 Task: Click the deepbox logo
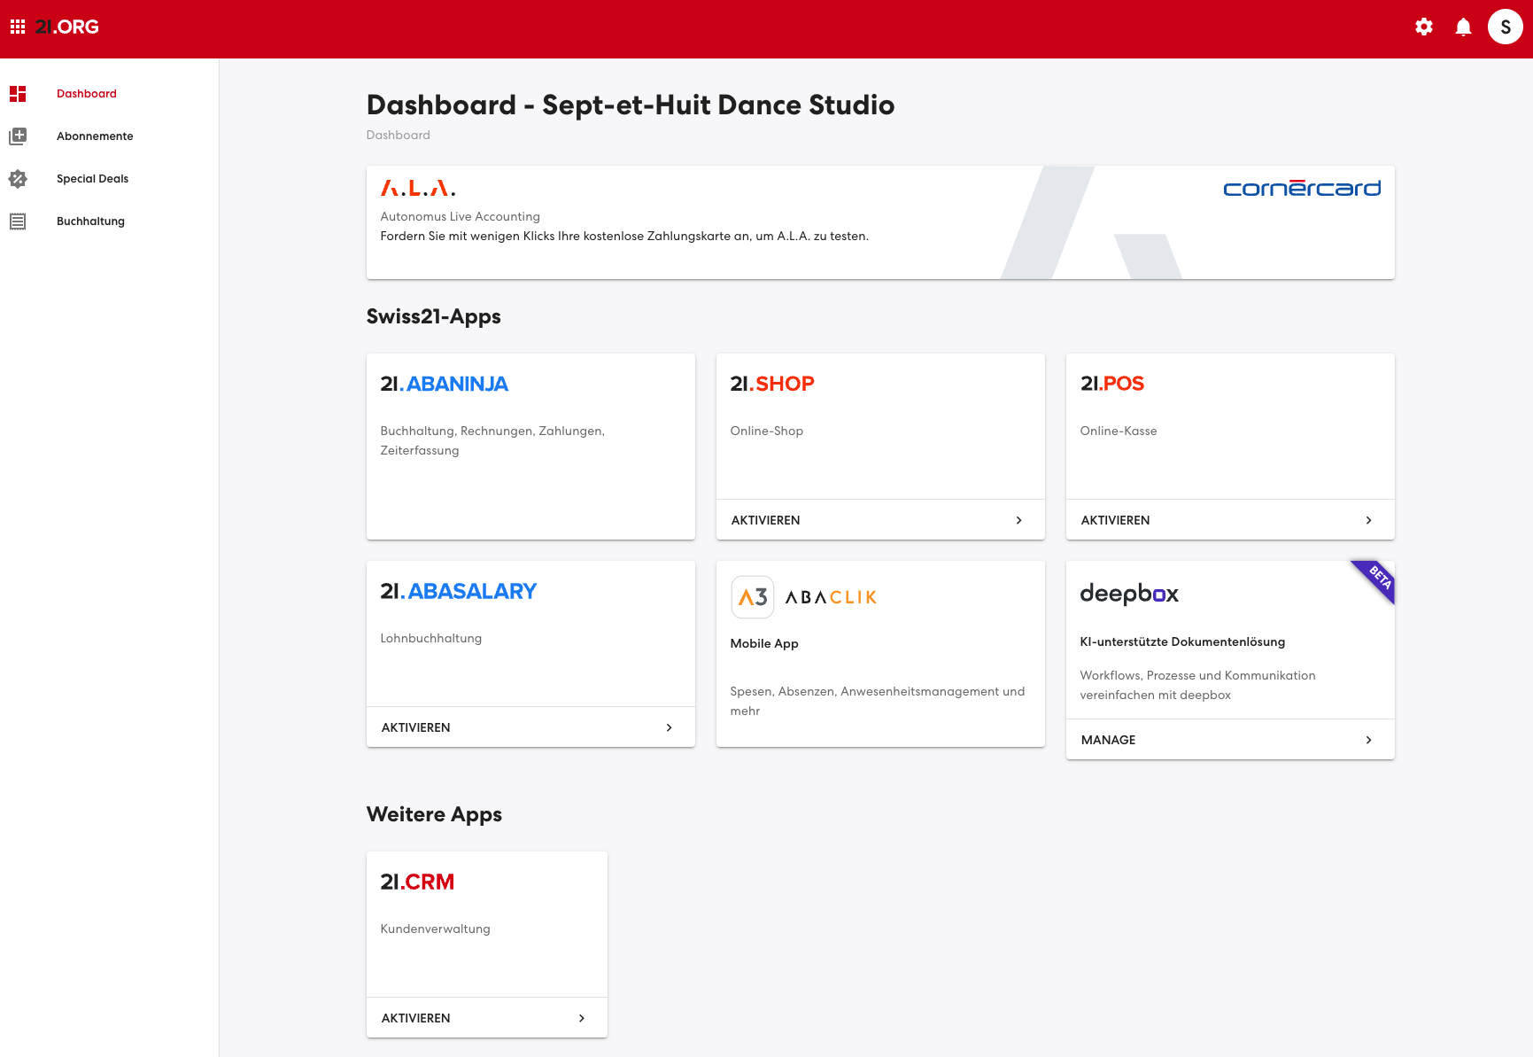pos(1129,595)
